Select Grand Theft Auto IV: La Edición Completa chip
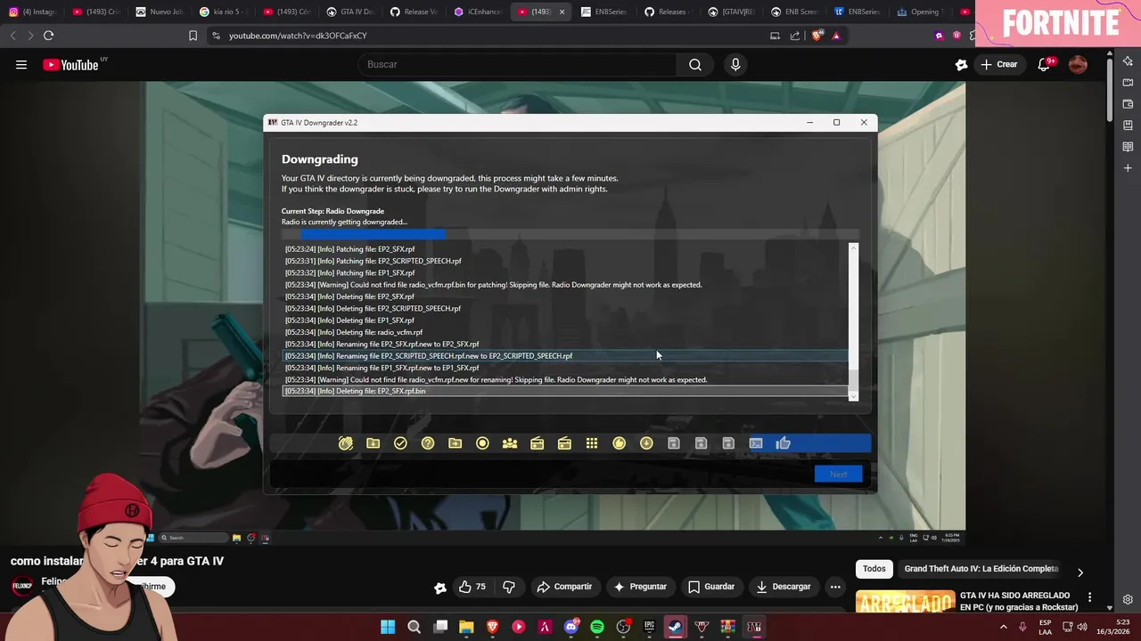Viewport: 1141px width, 641px height. [981, 569]
